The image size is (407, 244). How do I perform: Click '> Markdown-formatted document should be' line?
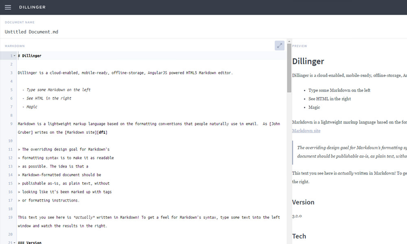59,175
